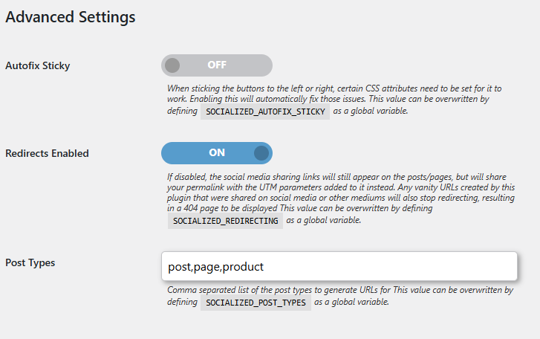Click the Autofix Sticky setting label
The image size is (540, 339).
click(x=38, y=66)
